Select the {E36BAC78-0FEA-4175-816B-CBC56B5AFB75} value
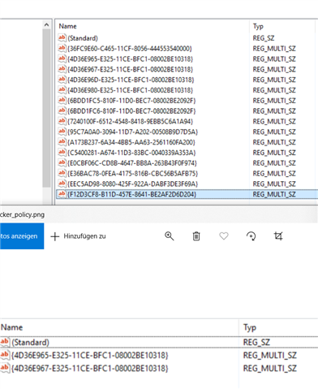The width and height of the screenshot is (318, 389). pyautogui.click(x=132, y=173)
